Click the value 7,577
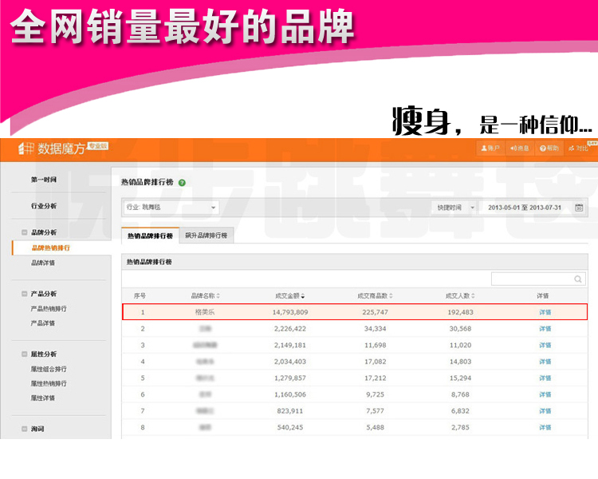Viewport: 598px width, 479px height. pos(376,411)
